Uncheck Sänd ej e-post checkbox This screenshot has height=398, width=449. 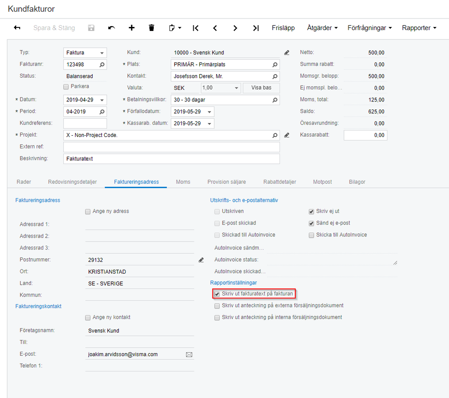pos(311,223)
